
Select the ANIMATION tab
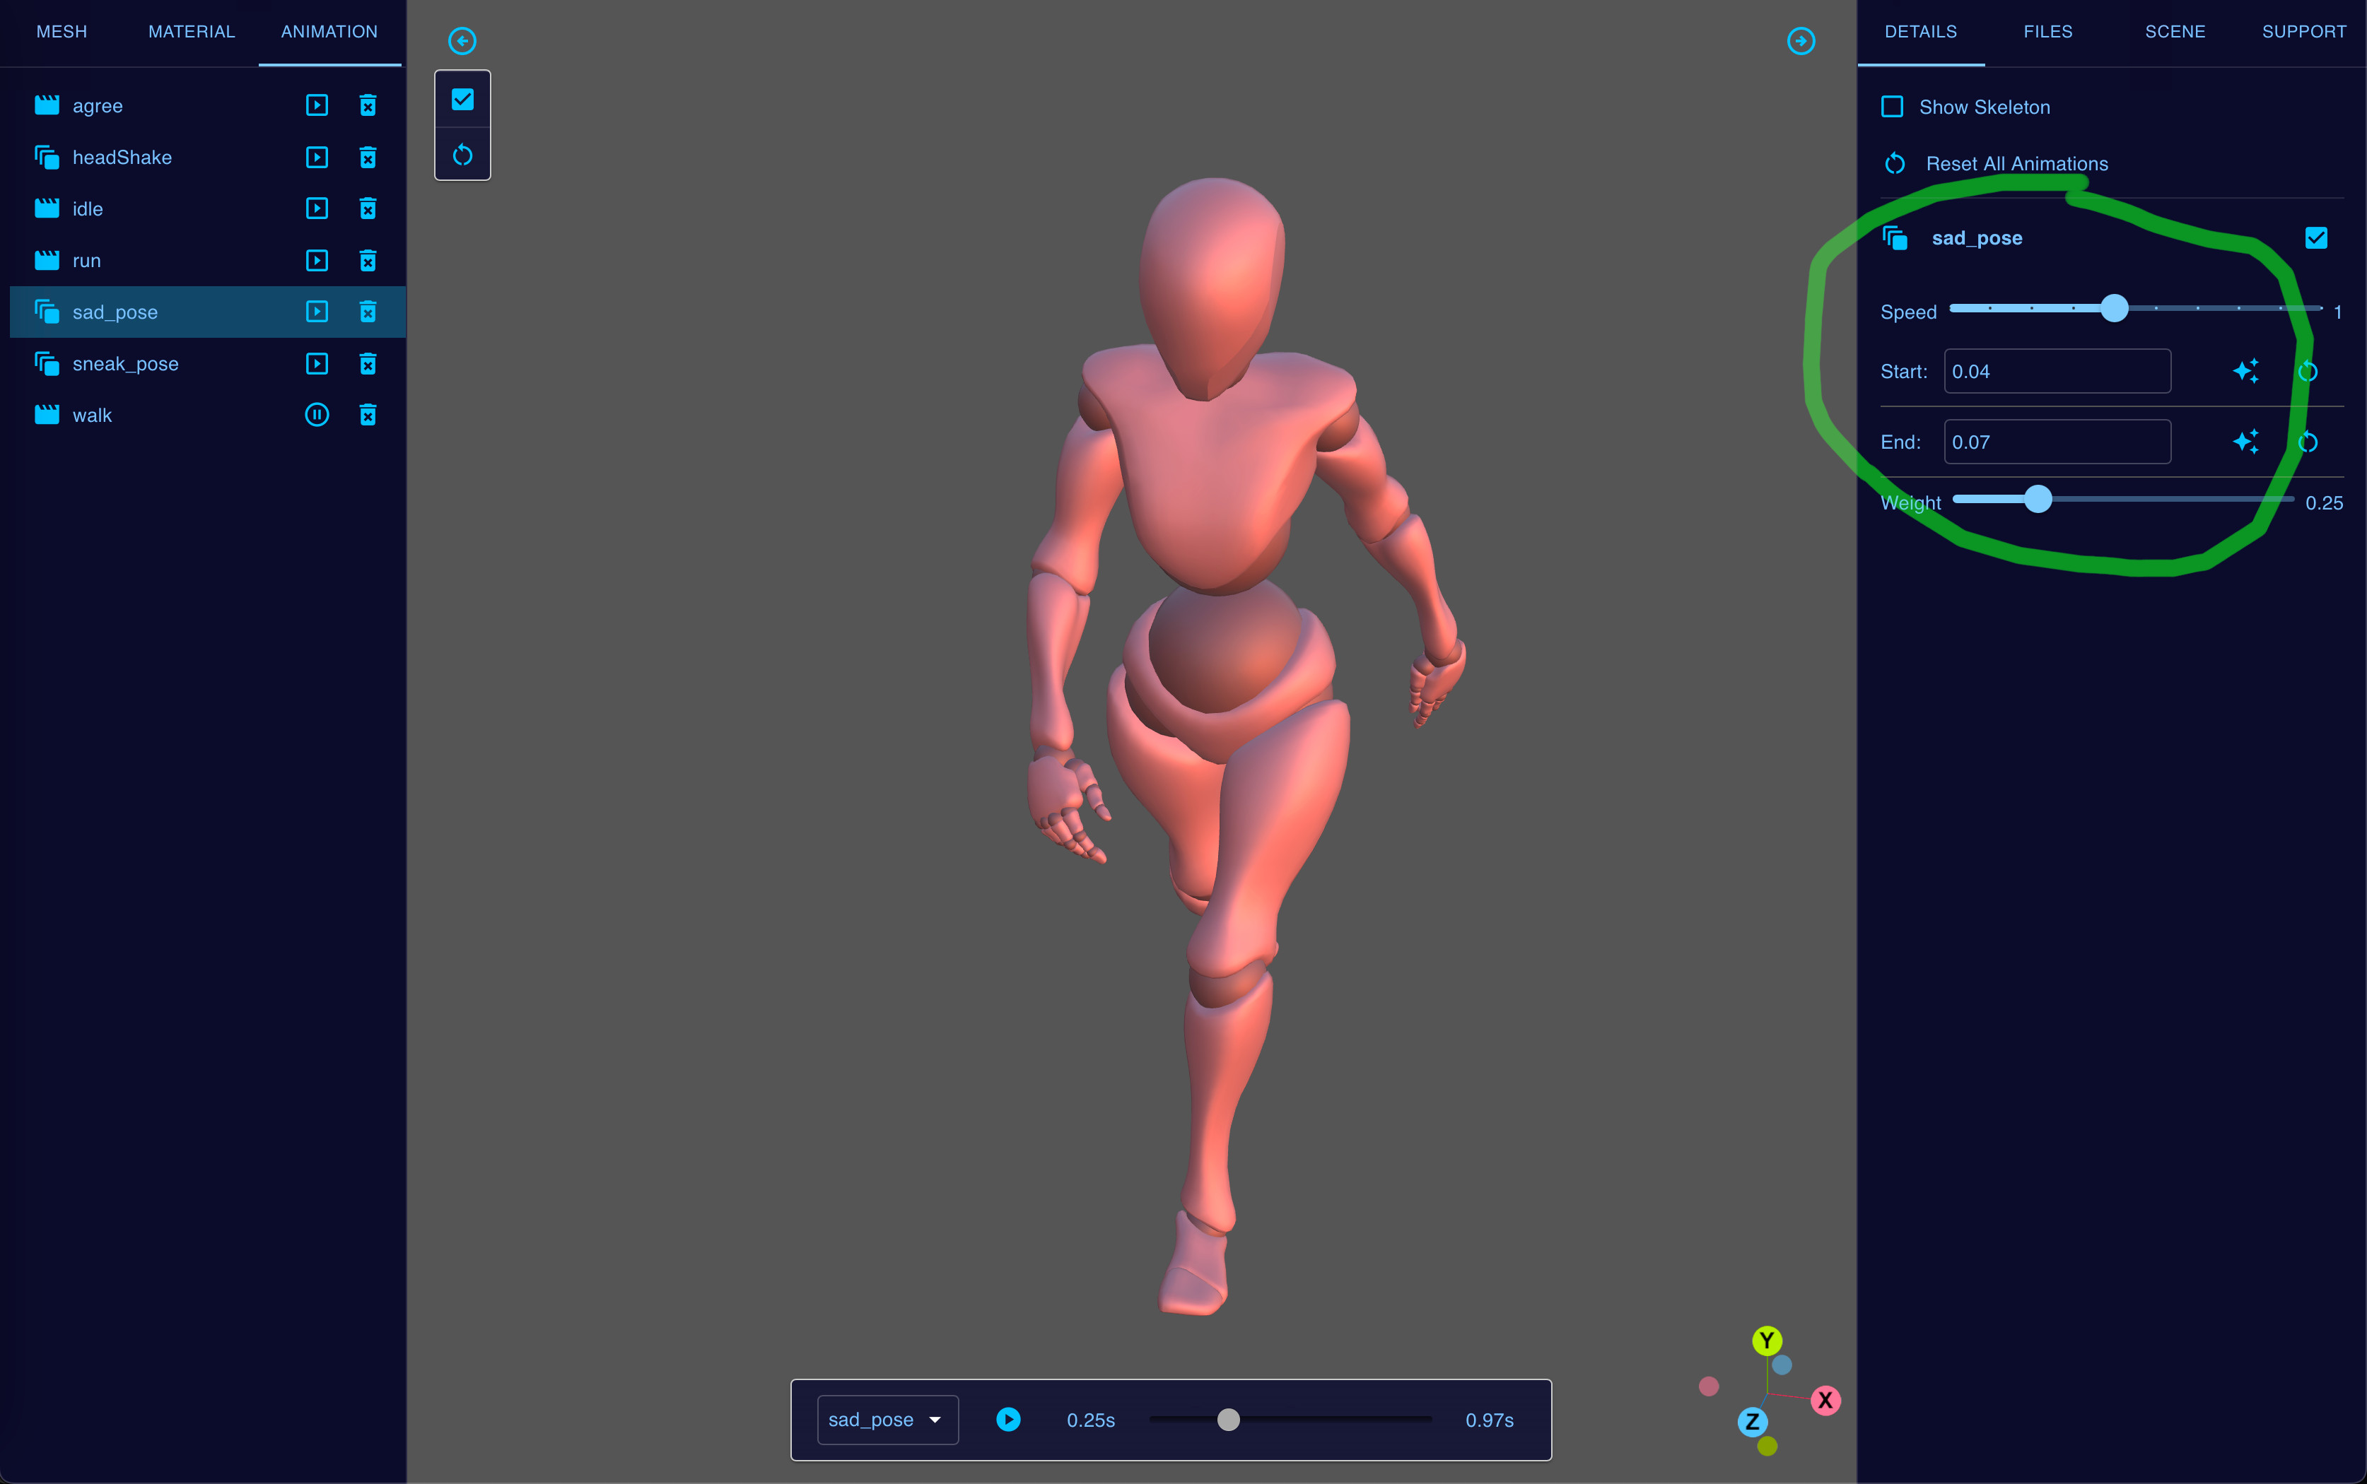coord(329,31)
